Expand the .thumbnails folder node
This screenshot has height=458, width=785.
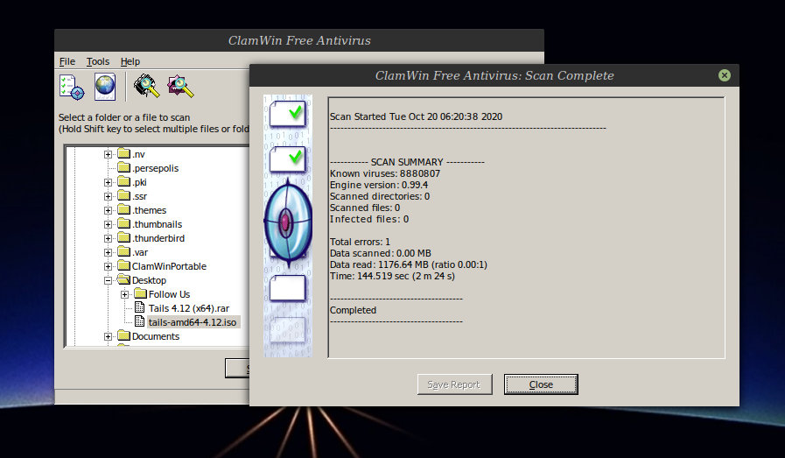tap(108, 224)
